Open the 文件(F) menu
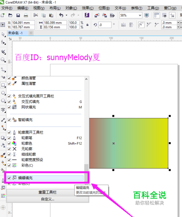Image resolution: width=182 pixels, height=217 pixels. [7, 8]
